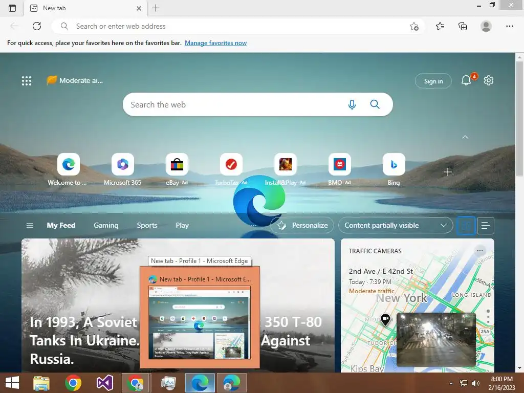Open the eBay quick link
The height and width of the screenshot is (393, 524).
(x=177, y=169)
